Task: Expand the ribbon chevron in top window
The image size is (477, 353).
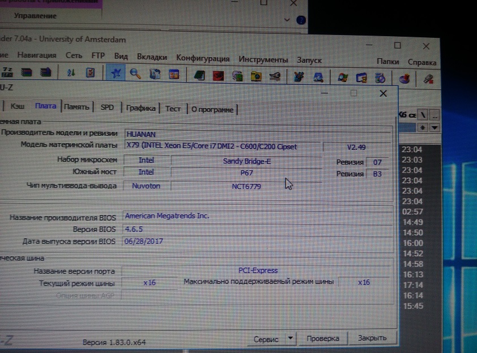Action: point(287,20)
